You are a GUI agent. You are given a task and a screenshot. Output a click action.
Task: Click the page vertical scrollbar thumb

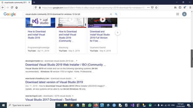point(192,58)
